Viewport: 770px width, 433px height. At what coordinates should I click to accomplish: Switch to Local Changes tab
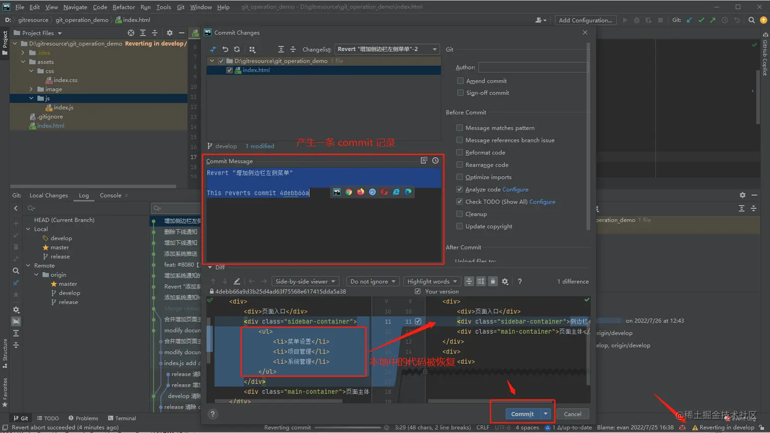pyautogui.click(x=48, y=195)
